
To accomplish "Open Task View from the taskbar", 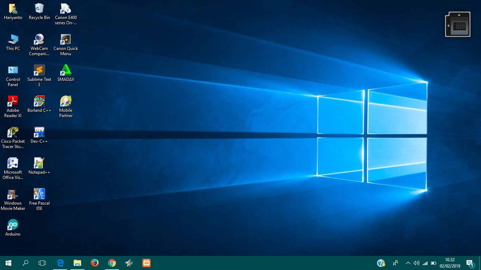I will 42,263.
